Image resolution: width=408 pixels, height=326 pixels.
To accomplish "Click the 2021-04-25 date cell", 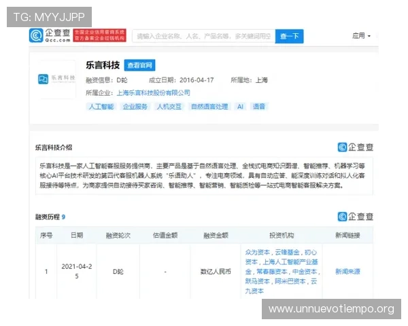I will coord(77,272).
